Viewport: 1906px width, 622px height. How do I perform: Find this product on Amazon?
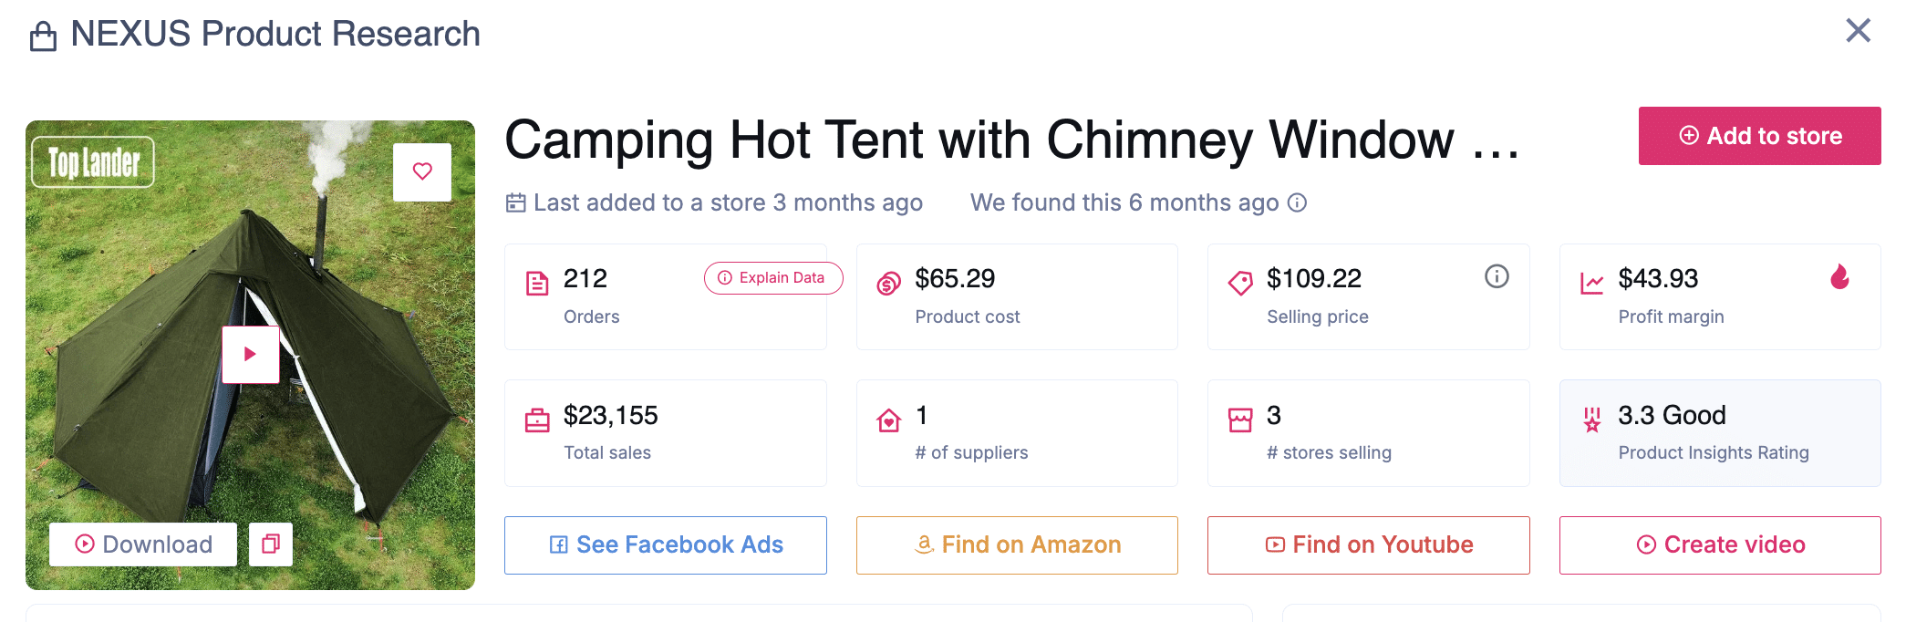tap(1017, 545)
